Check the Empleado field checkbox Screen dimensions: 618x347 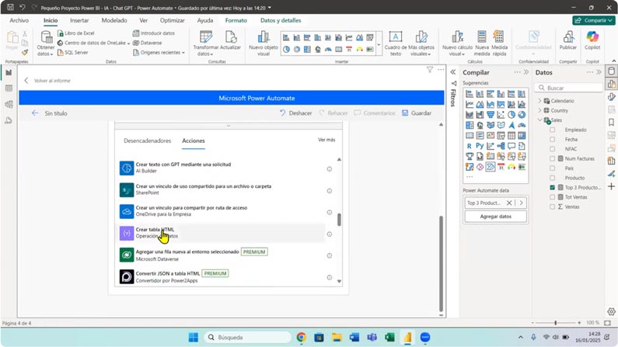point(553,130)
